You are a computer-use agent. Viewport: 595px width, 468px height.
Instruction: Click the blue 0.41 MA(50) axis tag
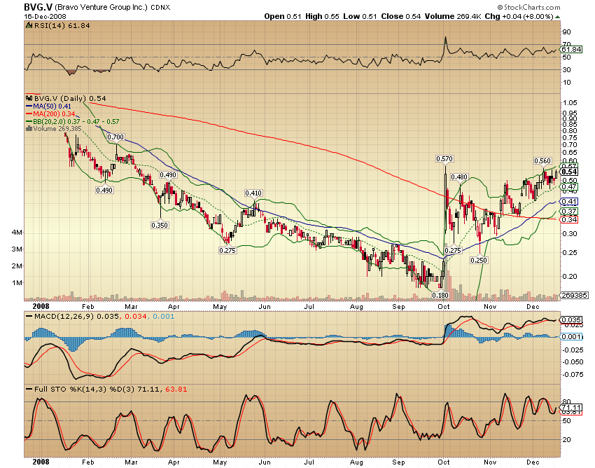[x=570, y=202]
